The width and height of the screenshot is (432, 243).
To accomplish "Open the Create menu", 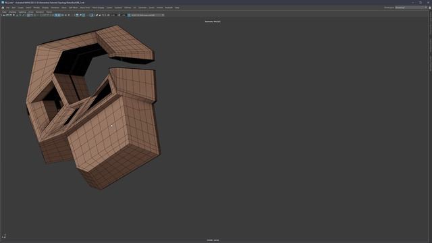I will pos(21,7).
